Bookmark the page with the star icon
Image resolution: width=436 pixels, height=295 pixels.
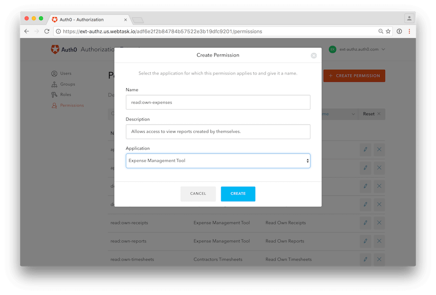pos(388,30)
